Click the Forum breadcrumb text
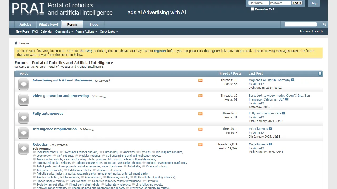 (x=24, y=43)
